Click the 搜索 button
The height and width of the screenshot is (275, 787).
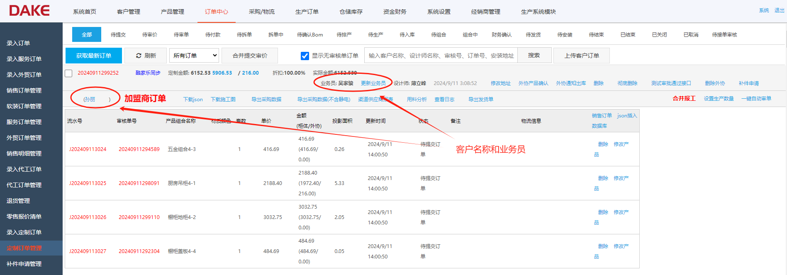point(534,56)
